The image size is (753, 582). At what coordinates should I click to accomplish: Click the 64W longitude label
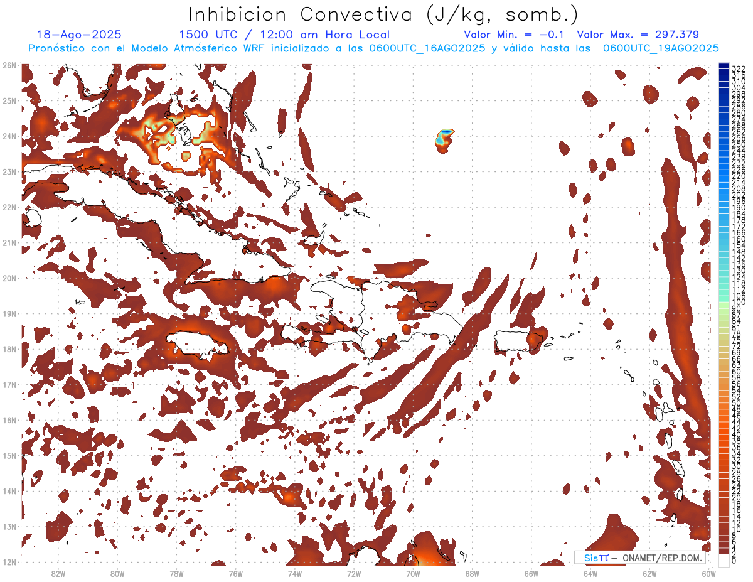(590, 573)
